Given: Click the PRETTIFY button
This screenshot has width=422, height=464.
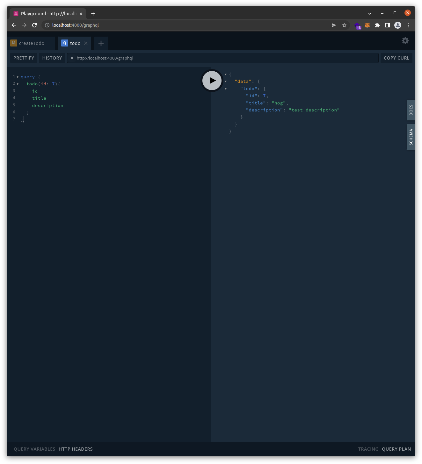Looking at the screenshot, I should 24,58.
